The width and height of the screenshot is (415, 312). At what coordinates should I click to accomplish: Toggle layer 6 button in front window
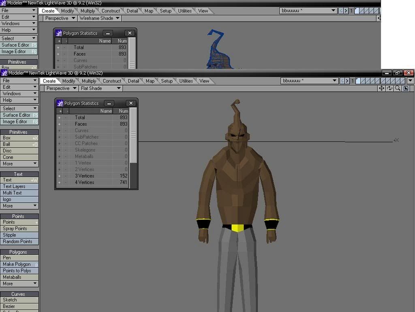tap(383, 81)
